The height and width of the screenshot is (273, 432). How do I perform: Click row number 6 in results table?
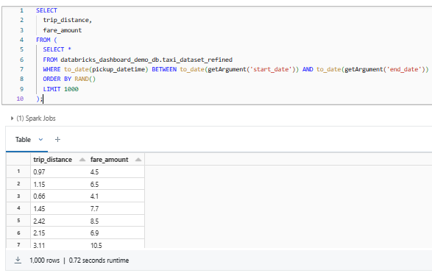tap(18, 233)
